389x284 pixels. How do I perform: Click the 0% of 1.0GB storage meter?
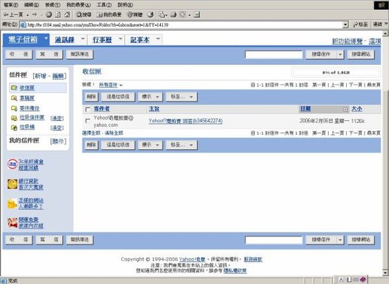click(335, 73)
